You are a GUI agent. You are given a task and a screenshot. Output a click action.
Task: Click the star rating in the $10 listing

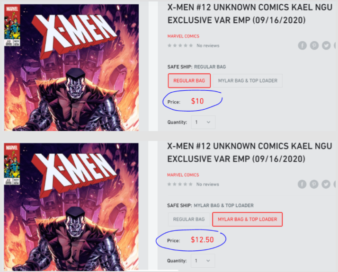[180, 45]
